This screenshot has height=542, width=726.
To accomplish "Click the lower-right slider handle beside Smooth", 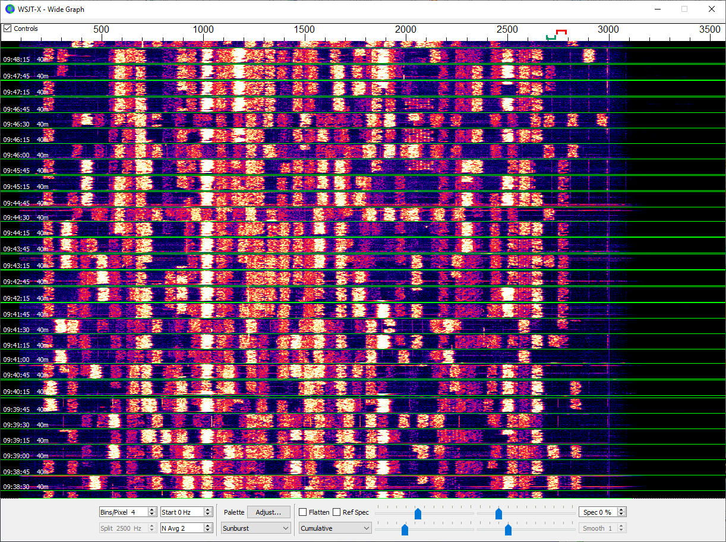I will click(x=508, y=530).
